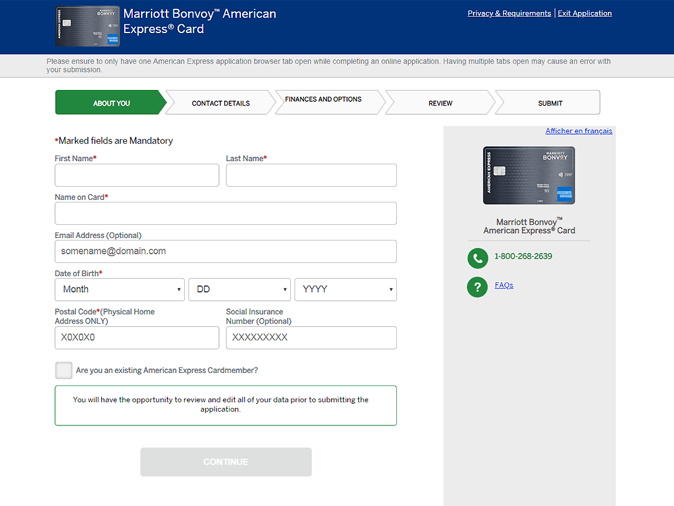Open the YYYY year dropdown
Screen dimensions: 674x506
coord(346,290)
